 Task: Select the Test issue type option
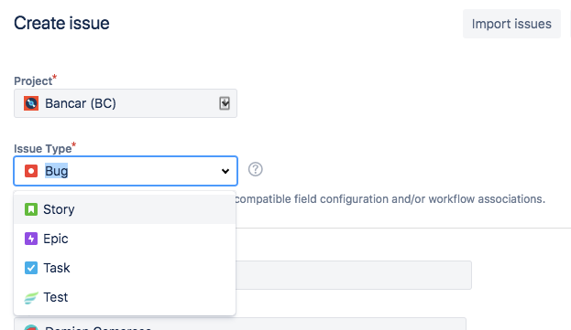[125, 297]
